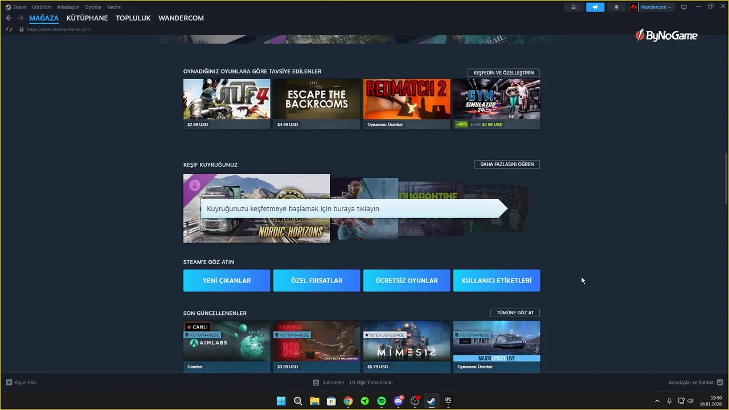Open the Yardım menu

(x=114, y=7)
